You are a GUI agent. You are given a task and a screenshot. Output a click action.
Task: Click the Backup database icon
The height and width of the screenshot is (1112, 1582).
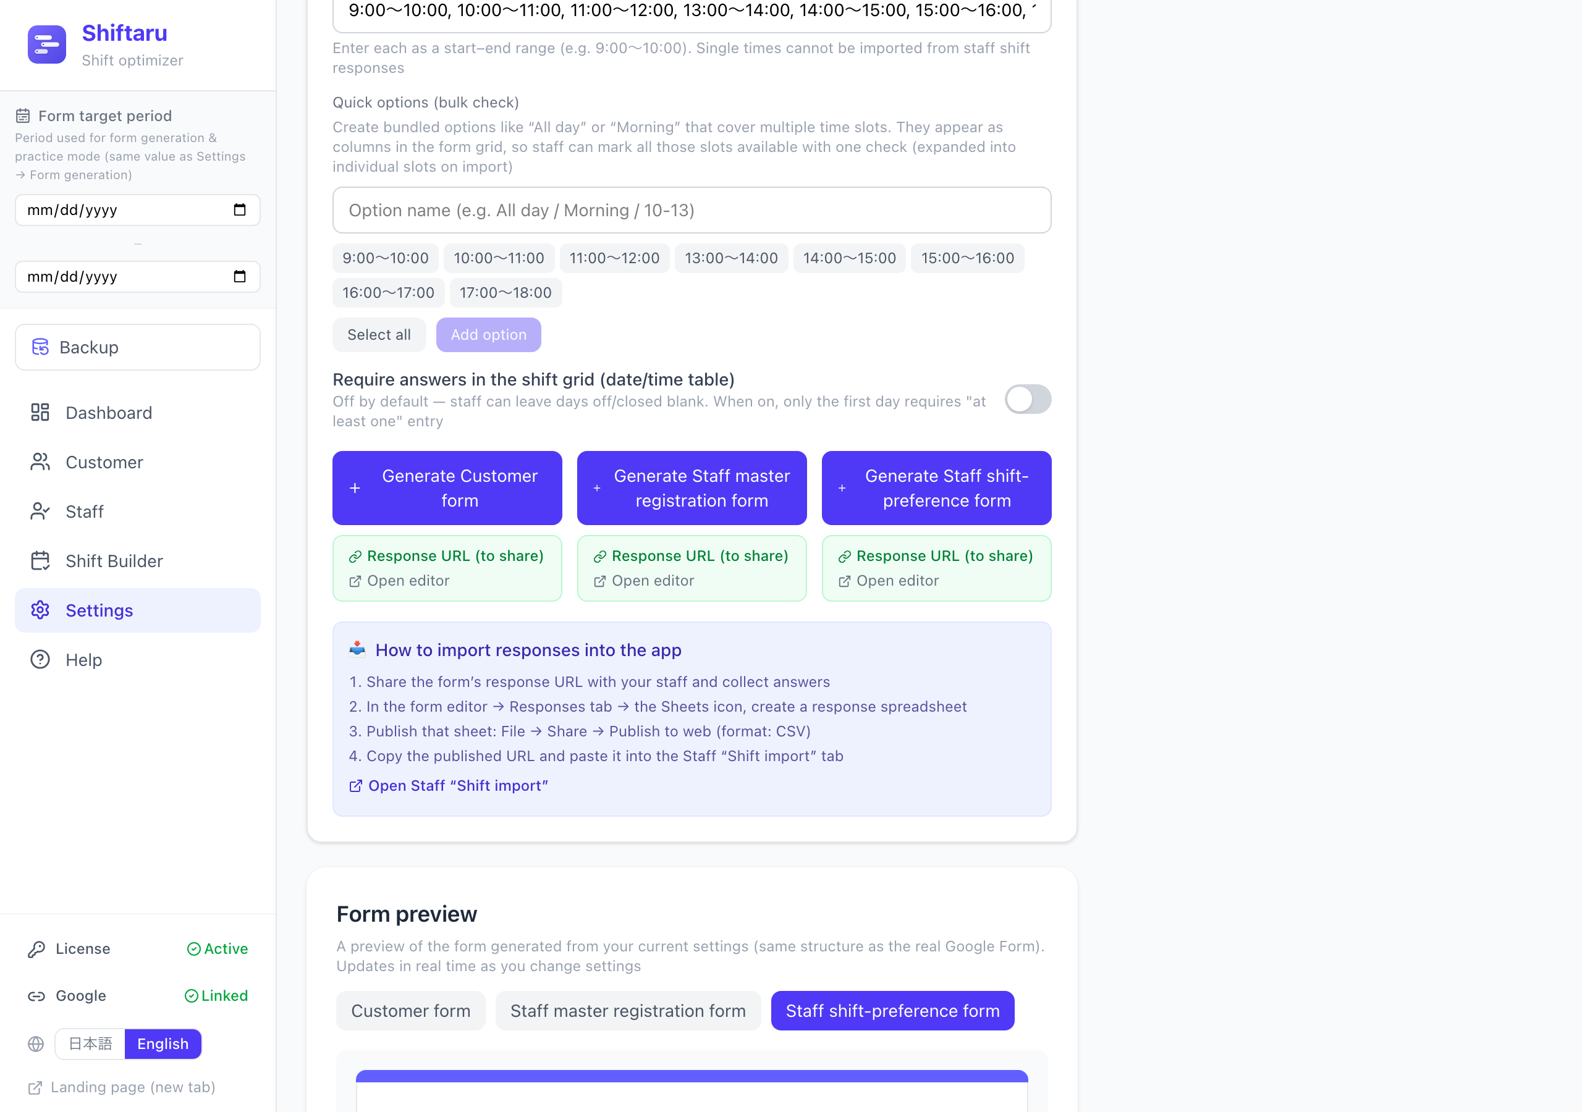pyautogui.click(x=41, y=347)
